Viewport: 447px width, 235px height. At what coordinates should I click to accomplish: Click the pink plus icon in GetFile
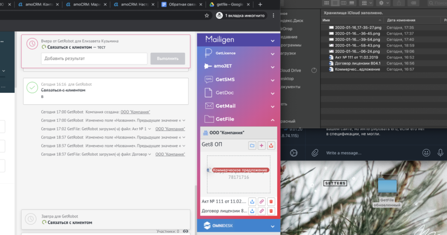261,146
